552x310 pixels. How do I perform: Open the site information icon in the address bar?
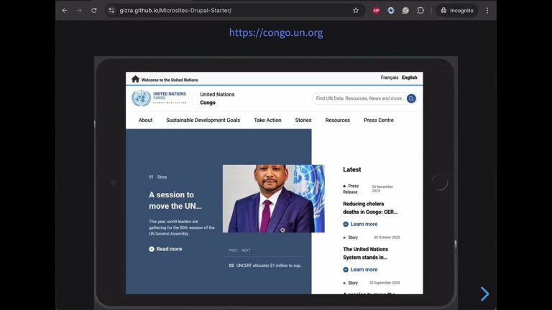click(x=111, y=11)
